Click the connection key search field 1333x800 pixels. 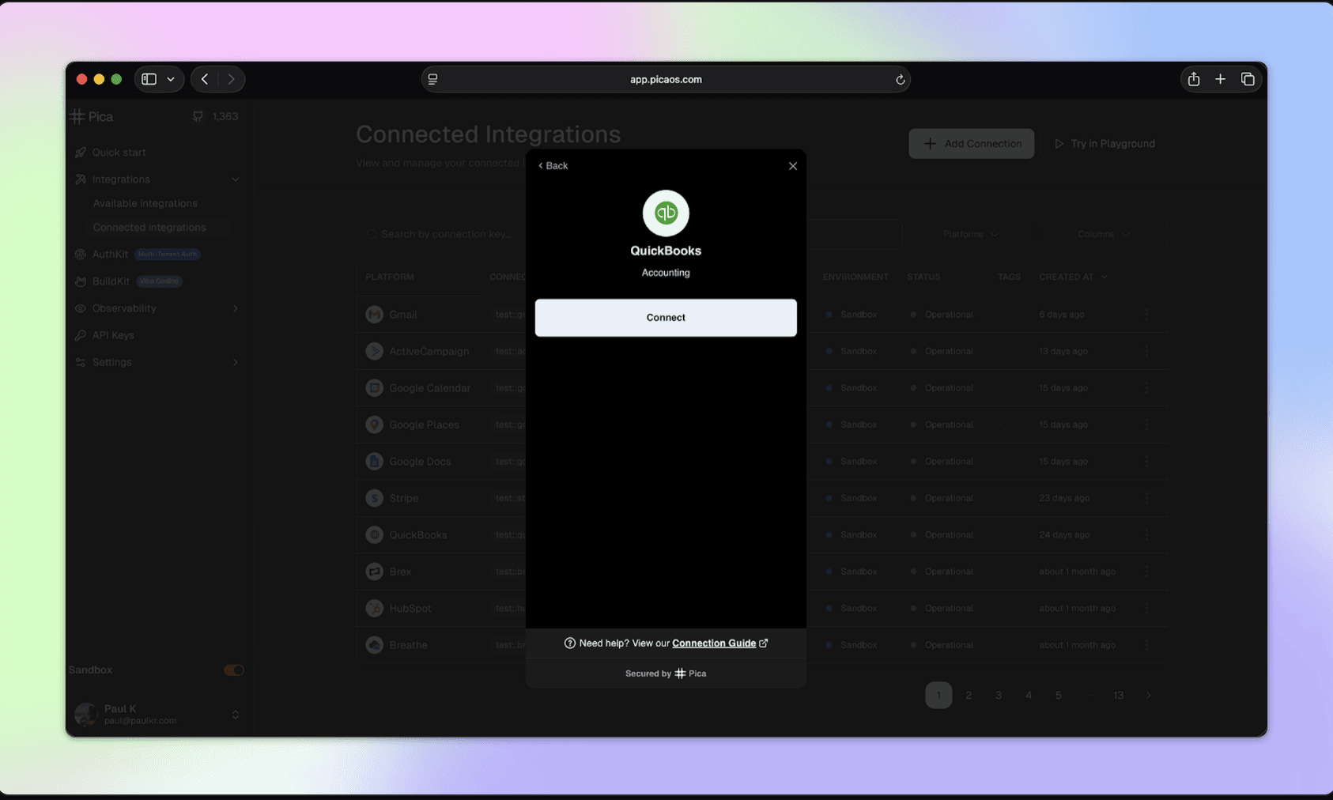point(443,234)
